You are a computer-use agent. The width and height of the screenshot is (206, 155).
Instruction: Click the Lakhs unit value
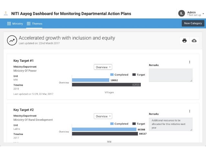(x=17, y=129)
